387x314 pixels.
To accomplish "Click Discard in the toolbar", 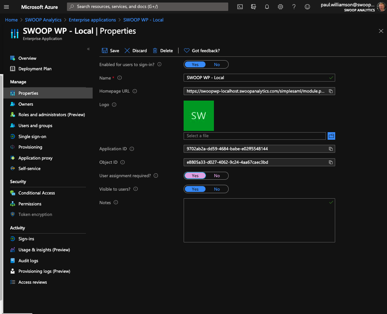I will tap(136, 51).
